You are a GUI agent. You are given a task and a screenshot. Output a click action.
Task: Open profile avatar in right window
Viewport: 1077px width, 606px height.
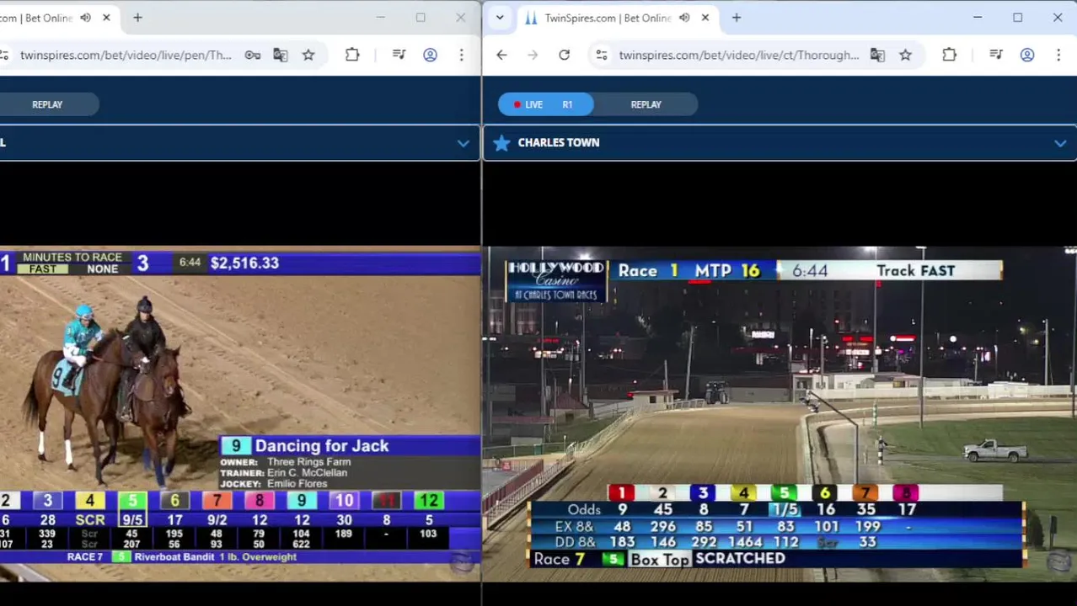click(x=1027, y=55)
